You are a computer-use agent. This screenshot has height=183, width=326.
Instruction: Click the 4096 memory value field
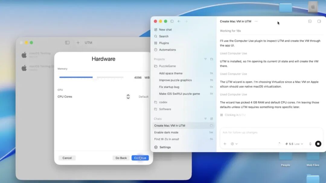point(138,78)
